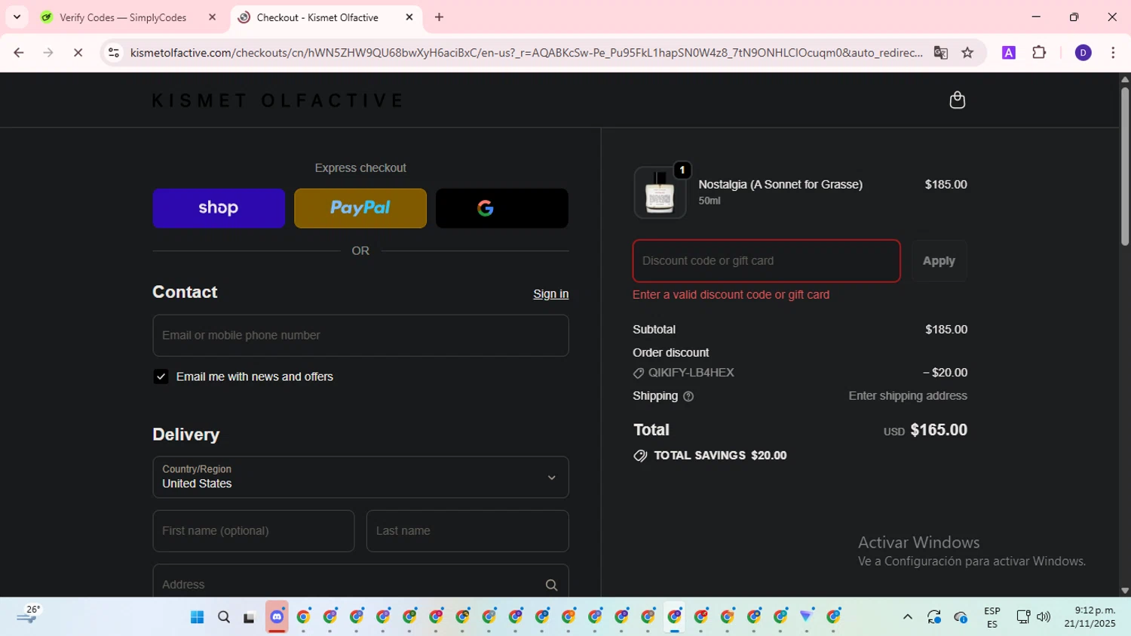Click the 'Enter shipping address' text
This screenshot has height=636, width=1131.
(908, 395)
